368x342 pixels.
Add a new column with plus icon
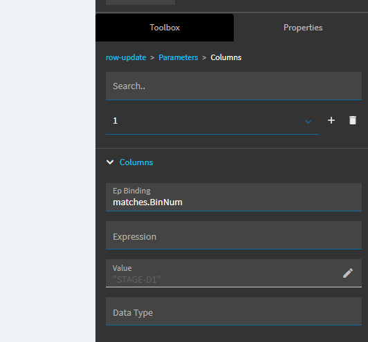331,120
